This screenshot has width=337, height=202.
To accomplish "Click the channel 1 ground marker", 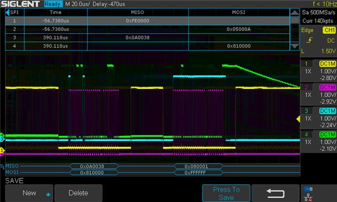I will (2, 150).
